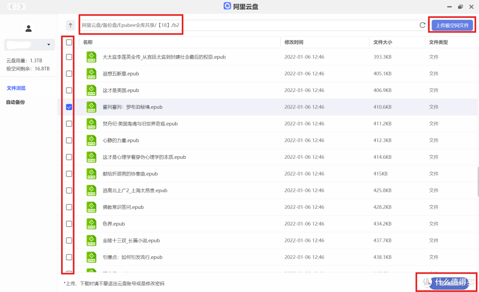Sort by the 文件类型 column header
Image resolution: width=479 pixels, height=292 pixels.
click(x=438, y=42)
